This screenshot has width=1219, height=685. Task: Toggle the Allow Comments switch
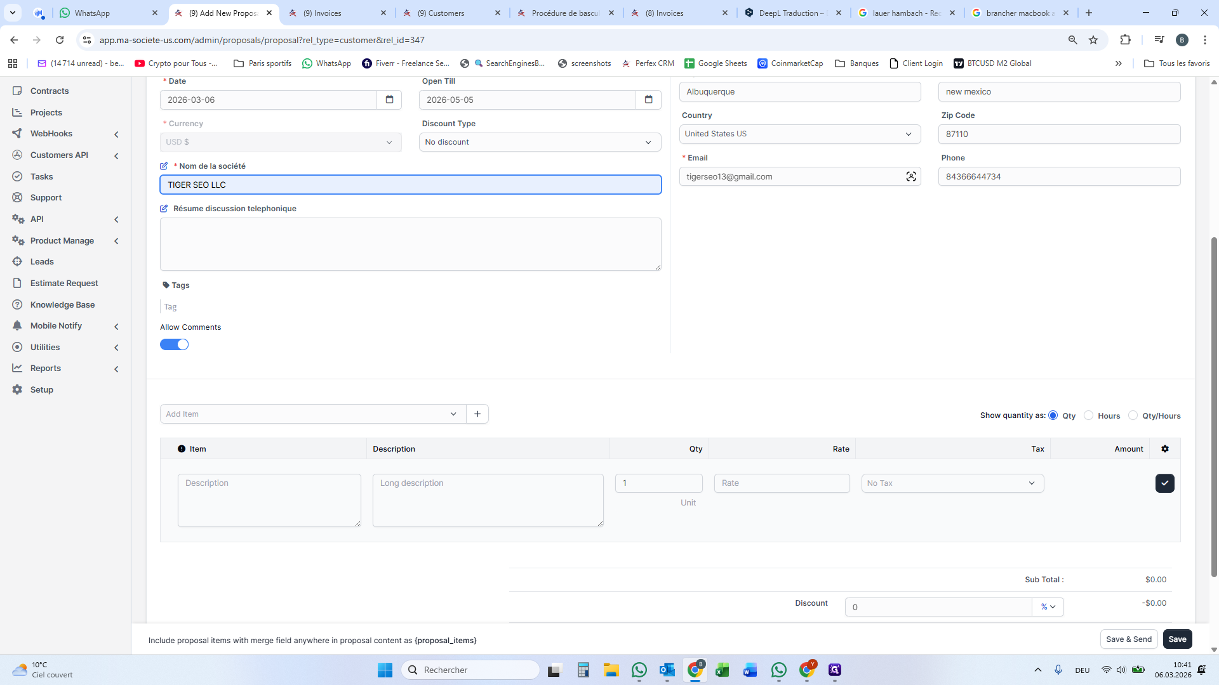(174, 344)
